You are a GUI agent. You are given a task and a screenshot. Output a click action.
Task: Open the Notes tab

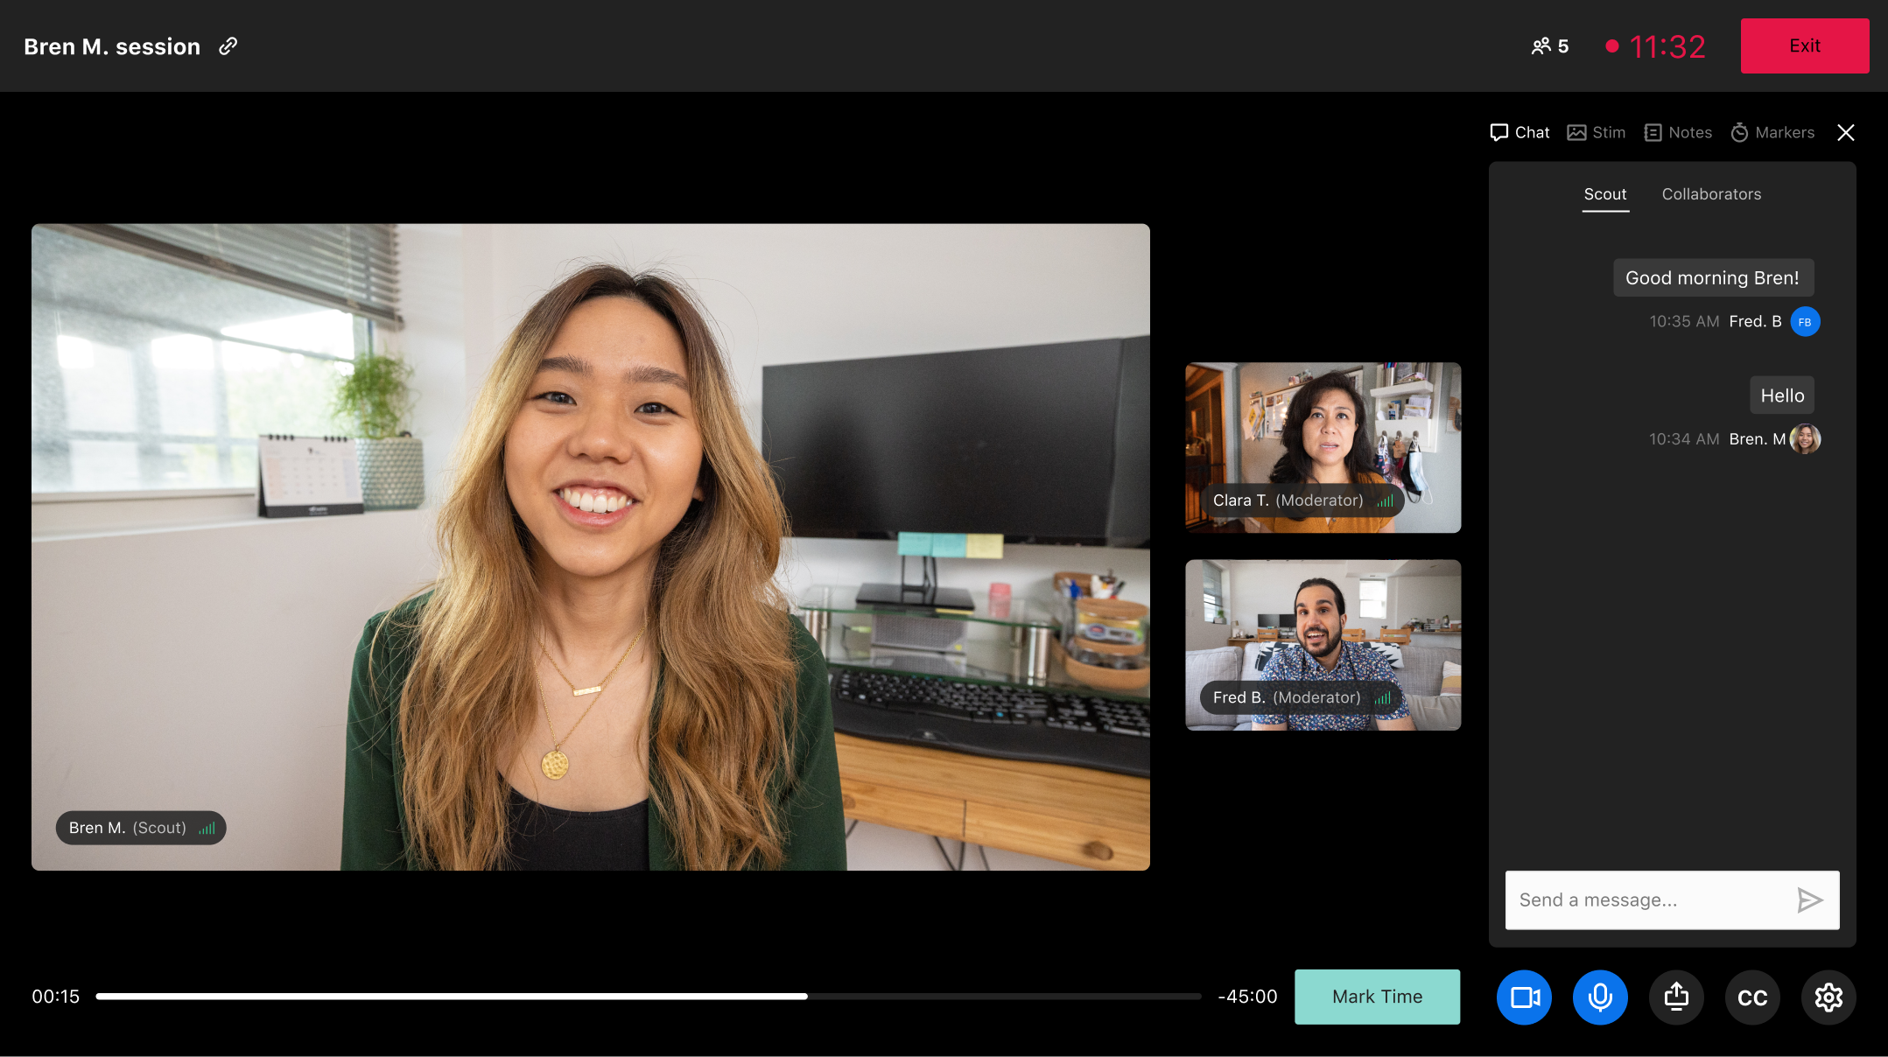(1678, 132)
